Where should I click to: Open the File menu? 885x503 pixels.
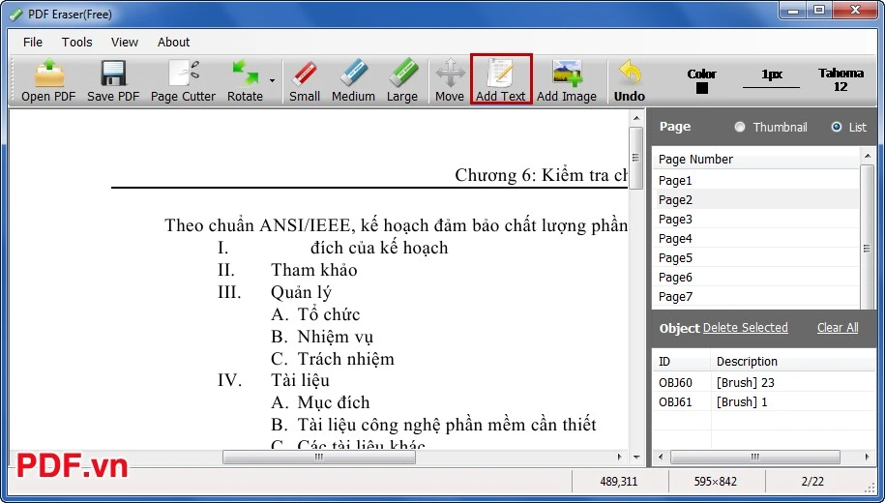[x=33, y=42]
